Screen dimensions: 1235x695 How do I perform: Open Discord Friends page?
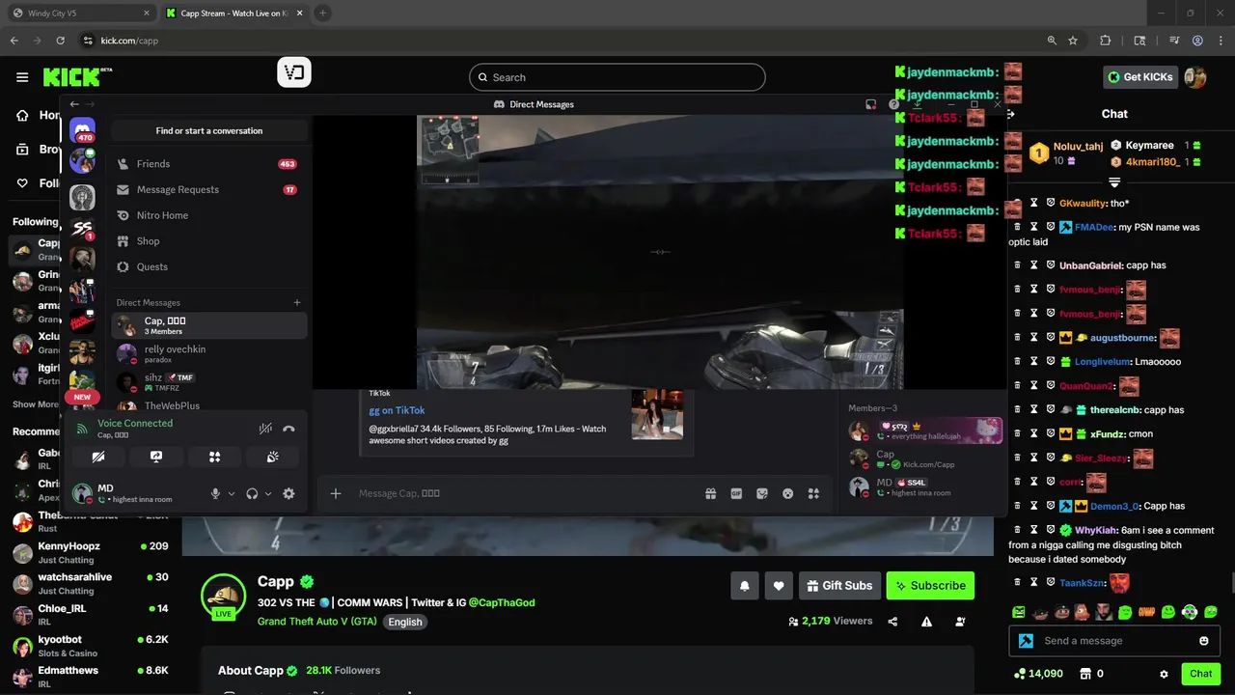(x=208, y=164)
